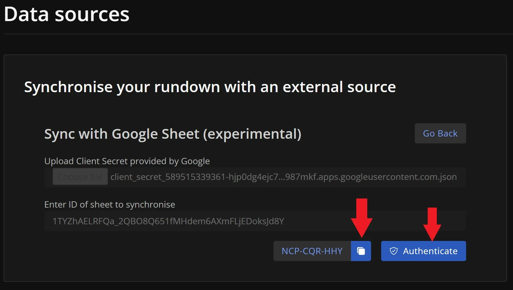Click the Go Back button
This screenshot has width=513, height=290.
[x=440, y=133]
